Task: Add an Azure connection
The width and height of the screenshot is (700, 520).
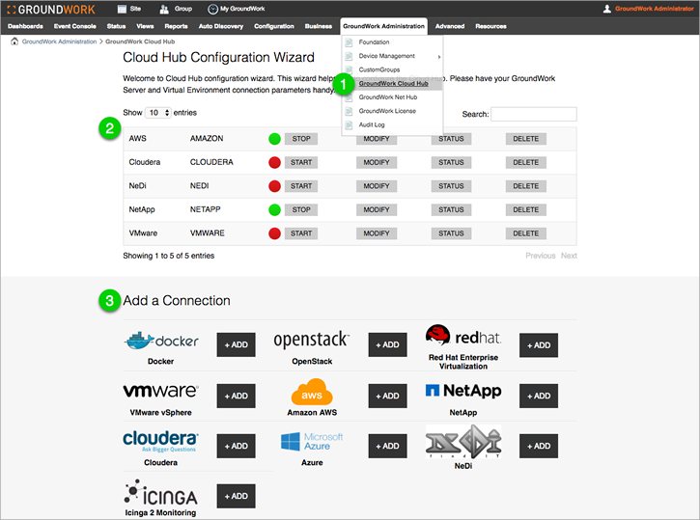Action: (x=387, y=446)
